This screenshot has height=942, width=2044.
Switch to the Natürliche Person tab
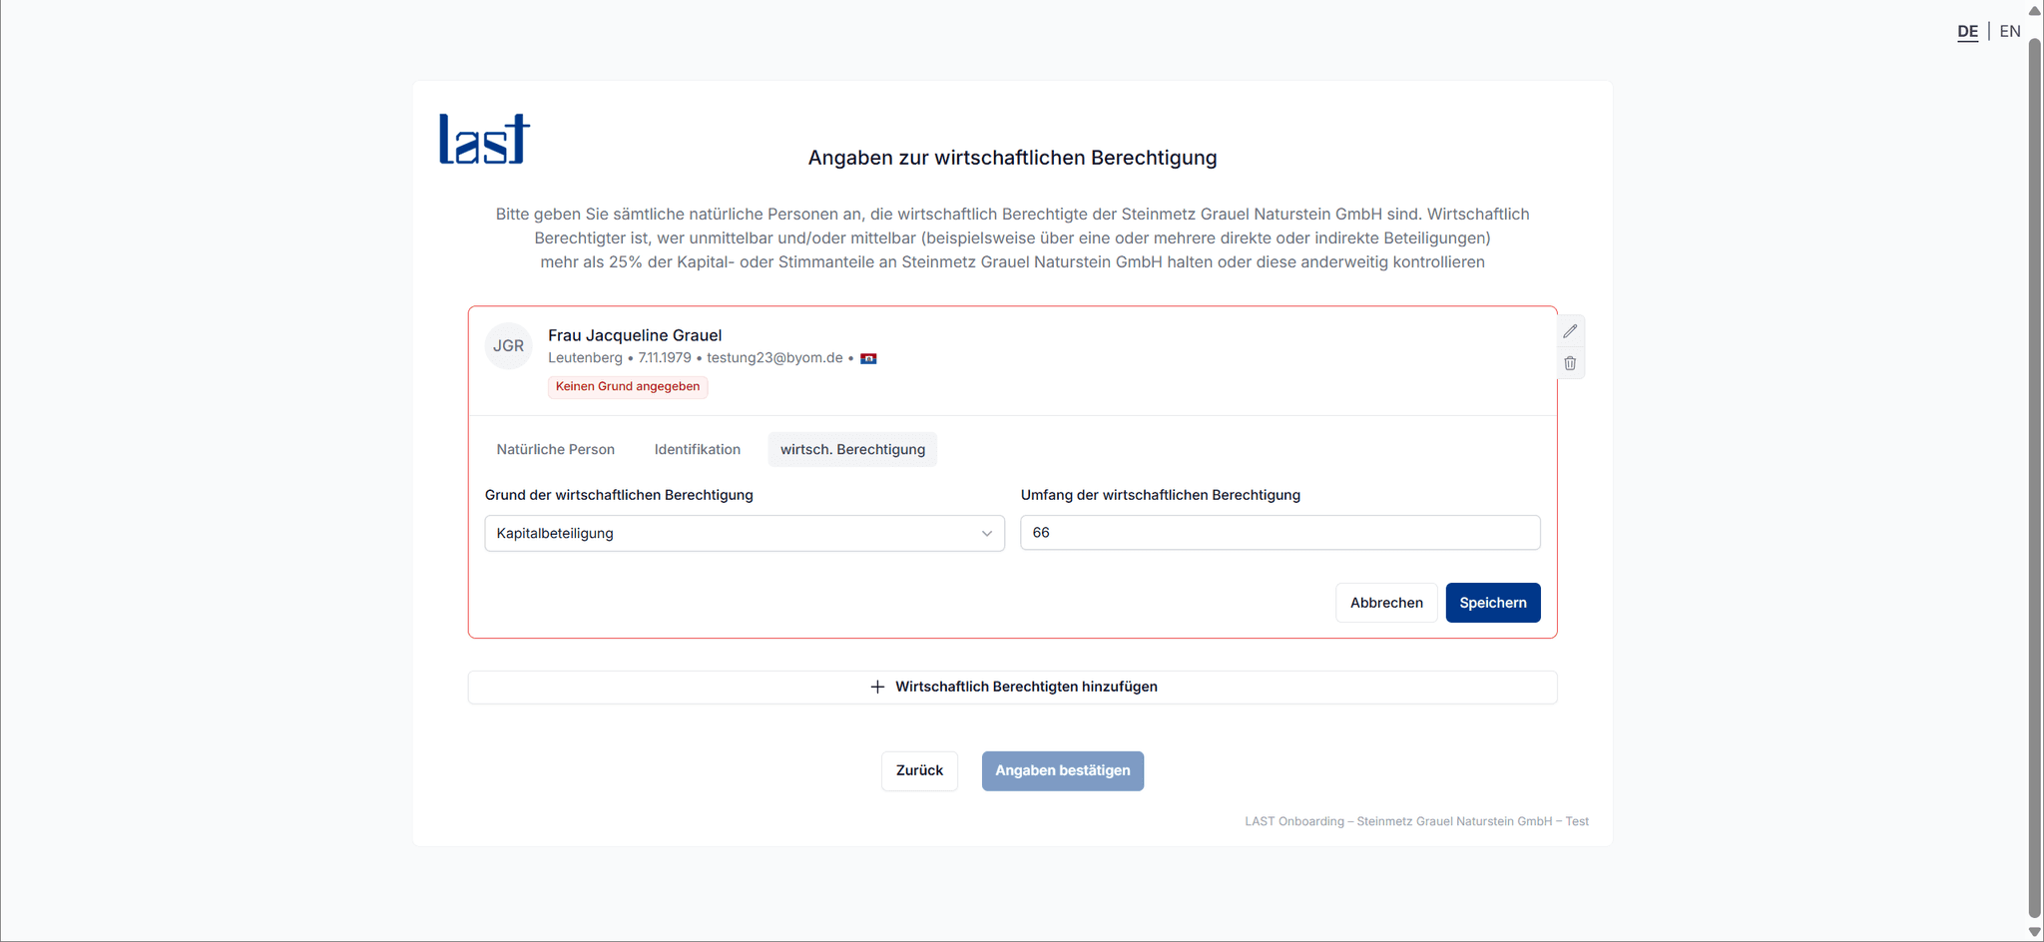(x=555, y=449)
